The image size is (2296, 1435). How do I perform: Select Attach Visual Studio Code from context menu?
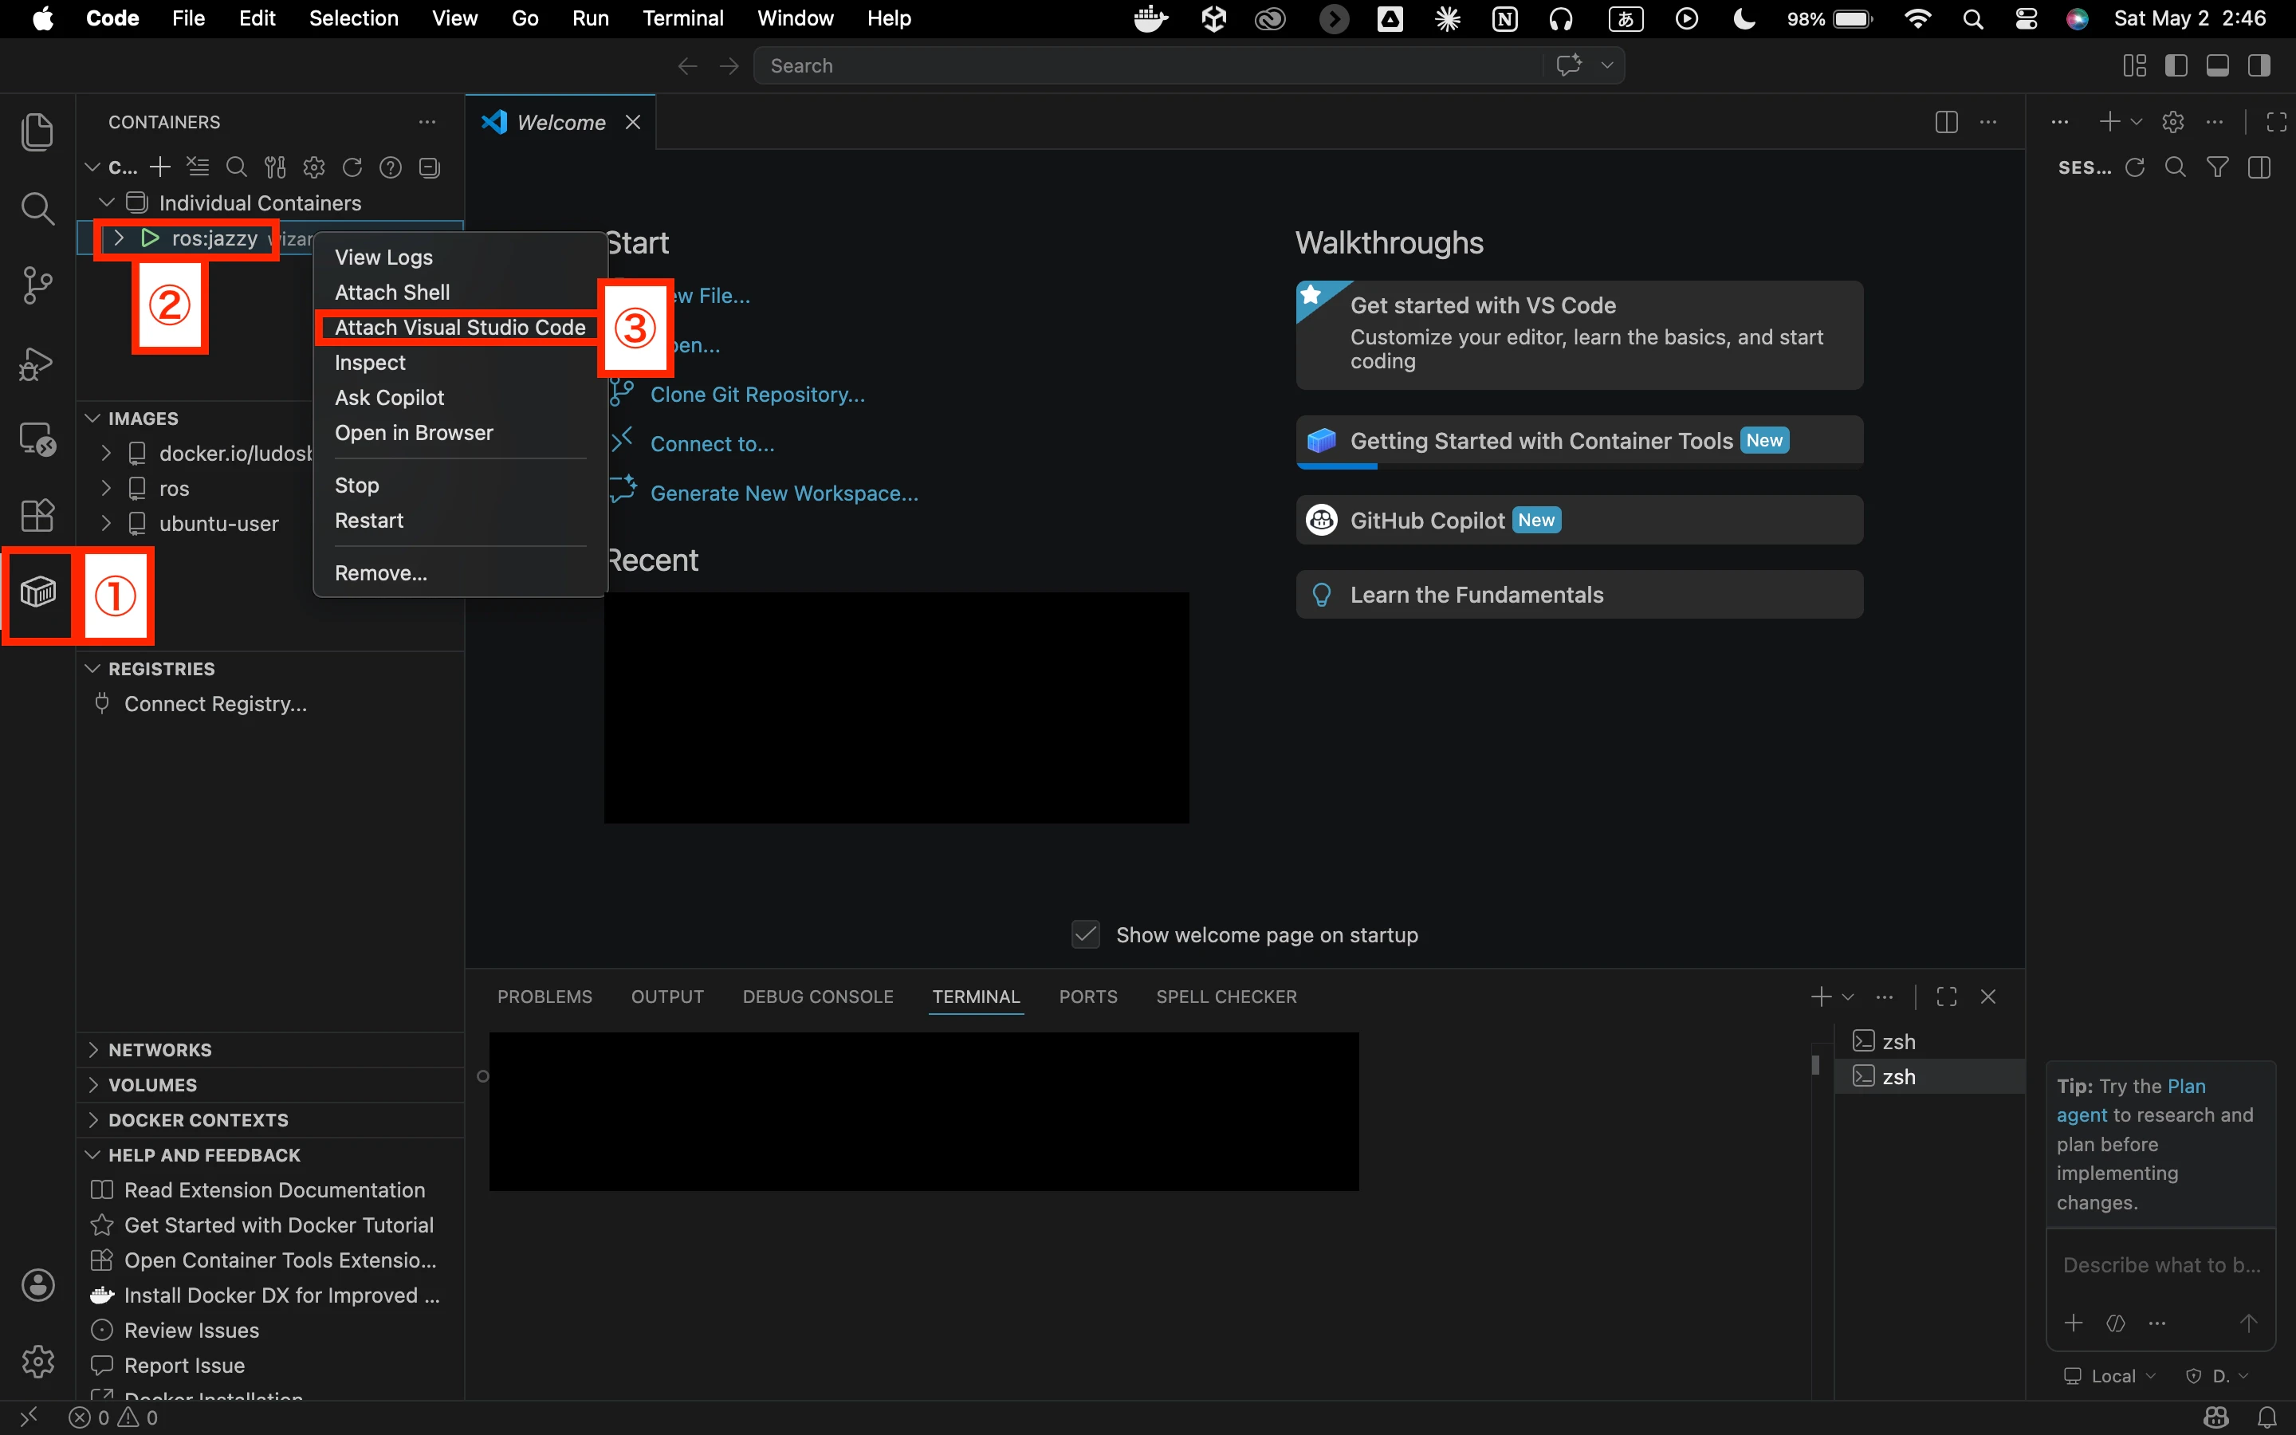460,328
